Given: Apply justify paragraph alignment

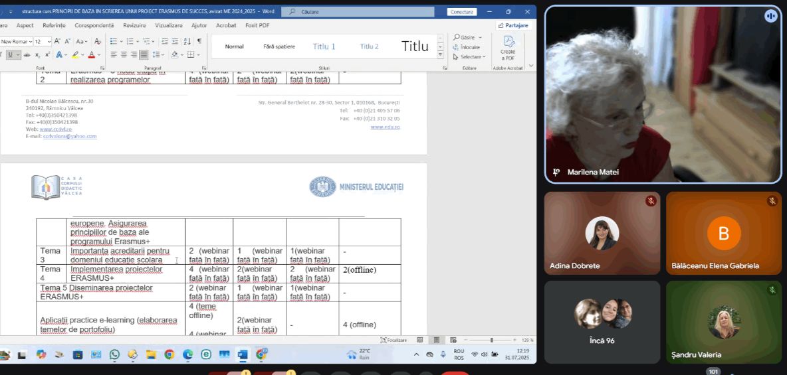Looking at the screenshot, I should (144, 55).
